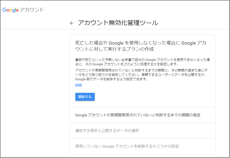Click empty margin right of the plan card

click(x=222, y=96)
